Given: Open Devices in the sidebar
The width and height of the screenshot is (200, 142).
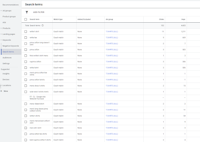Looking at the screenshot, I should pos(6,79).
